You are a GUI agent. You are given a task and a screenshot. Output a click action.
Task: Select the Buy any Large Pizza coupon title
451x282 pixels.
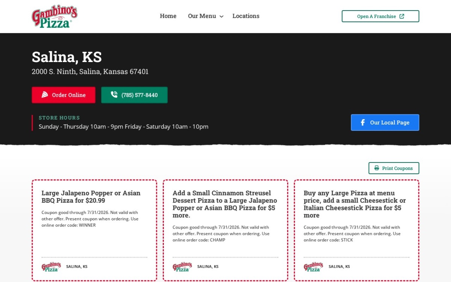[x=355, y=204]
